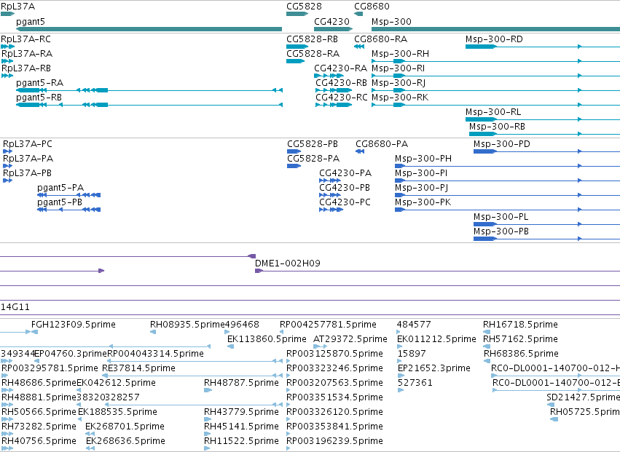This screenshot has height=452, width=620.
Task: Click the DME1-002H09 clone end marker
Action: point(259,271)
